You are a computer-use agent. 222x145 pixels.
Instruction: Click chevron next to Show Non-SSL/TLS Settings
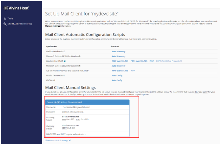click(70, 140)
